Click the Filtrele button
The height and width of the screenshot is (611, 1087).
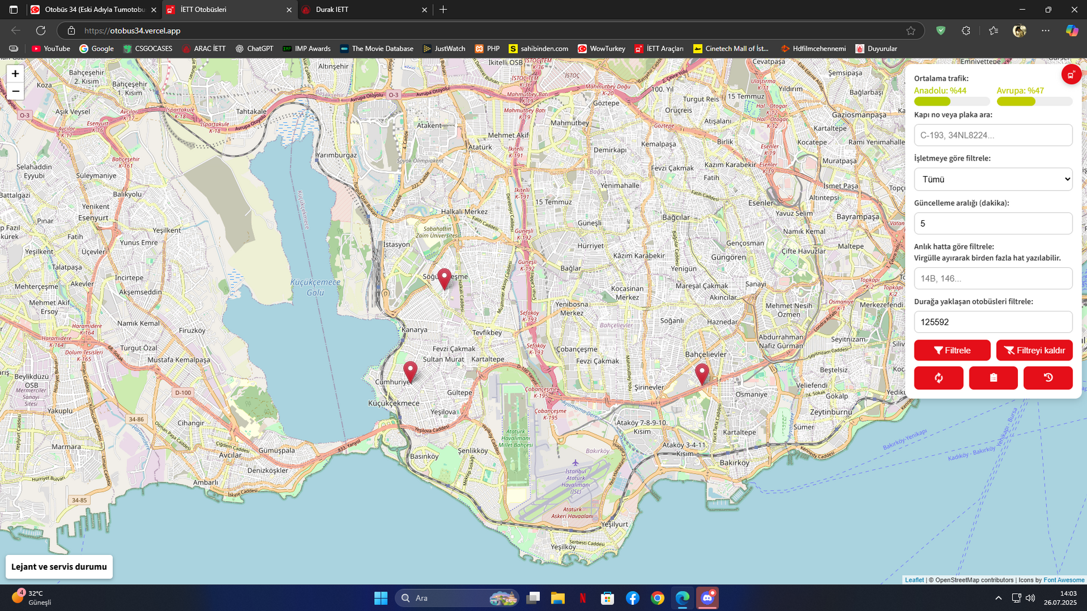click(952, 350)
